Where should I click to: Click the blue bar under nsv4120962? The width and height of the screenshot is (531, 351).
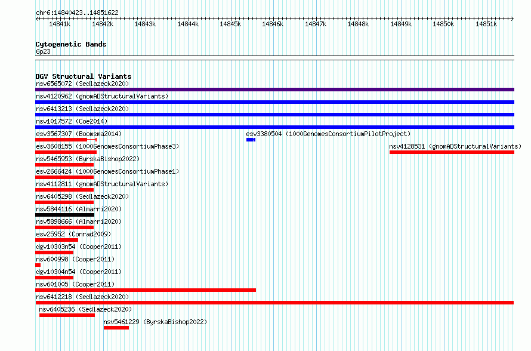click(x=274, y=102)
